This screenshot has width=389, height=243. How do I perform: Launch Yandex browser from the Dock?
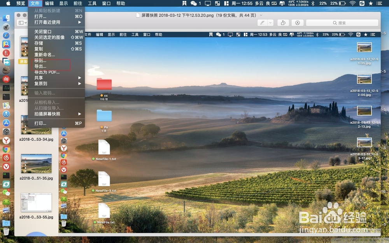point(6,140)
